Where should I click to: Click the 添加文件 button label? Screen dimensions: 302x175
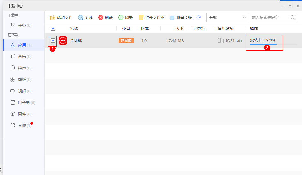point(65,18)
